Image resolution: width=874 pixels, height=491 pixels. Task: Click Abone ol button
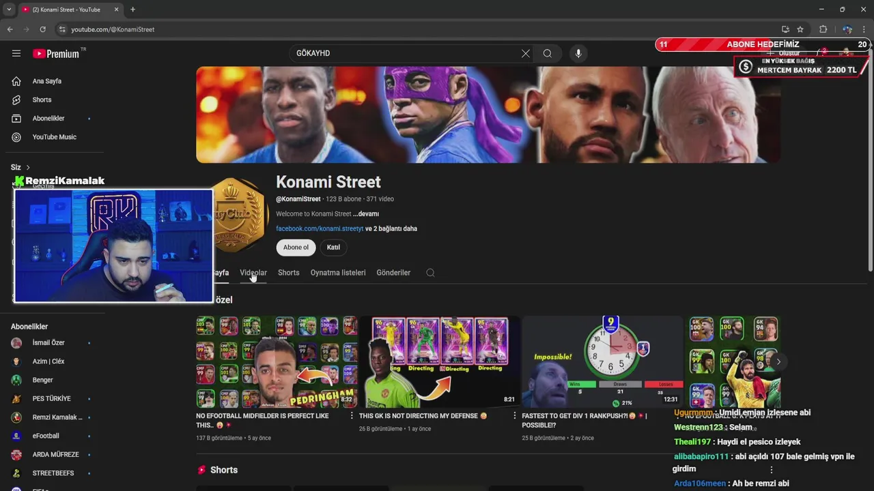coord(296,248)
